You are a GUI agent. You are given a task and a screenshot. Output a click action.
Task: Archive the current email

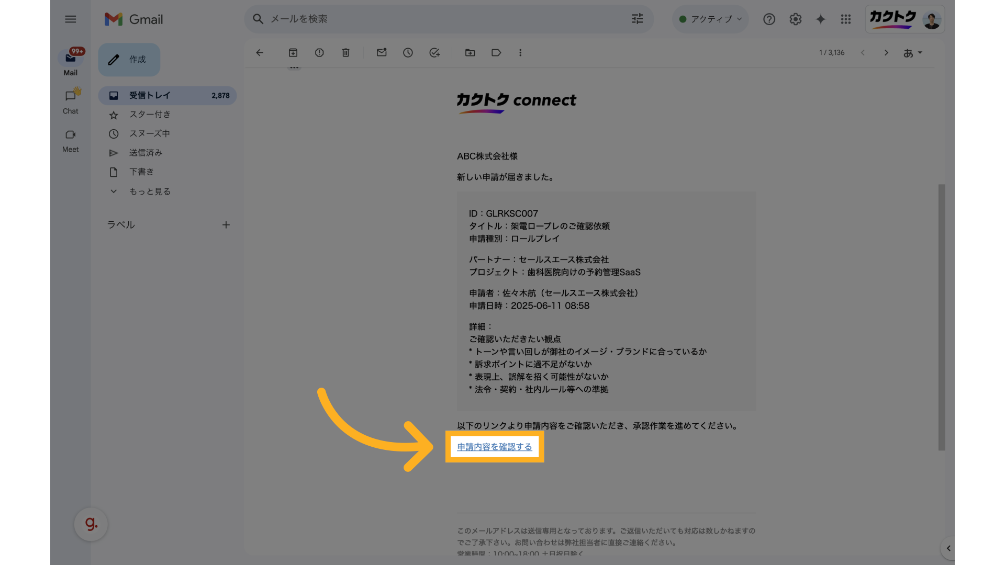(293, 52)
